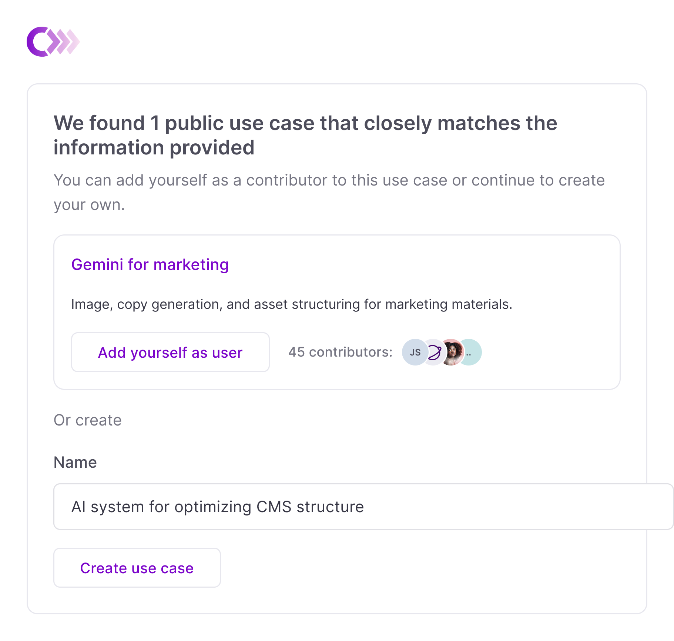Click the planet ring contributor avatar
The width and height of the screenshot is (674, 641).
(433, 352)
